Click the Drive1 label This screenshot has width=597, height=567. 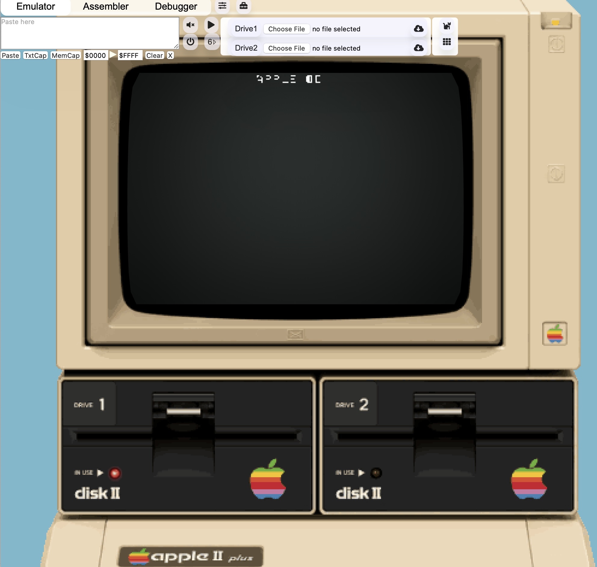pyautogui.click(x=246, y=29)
